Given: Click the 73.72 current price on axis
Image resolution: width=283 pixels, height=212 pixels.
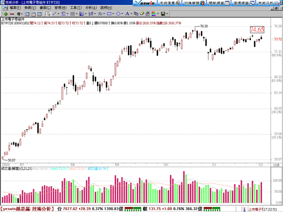Looking at the screenshot, I should point(278,39).
